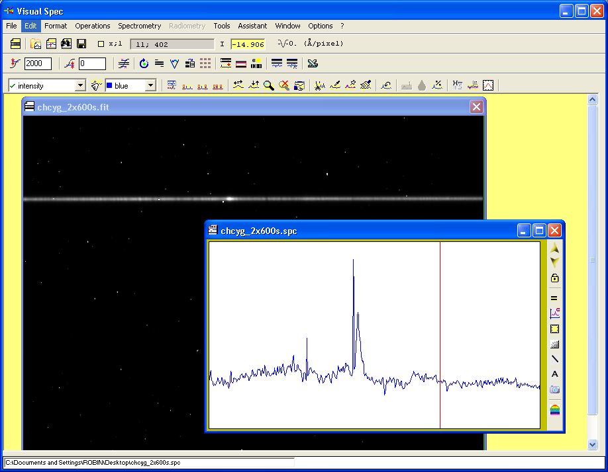Image resolution: width=608 pixels, height=472 pixels.
Task: Click the gray gradient icon in spectrum sidebar
Action: (x=554, y=344)
